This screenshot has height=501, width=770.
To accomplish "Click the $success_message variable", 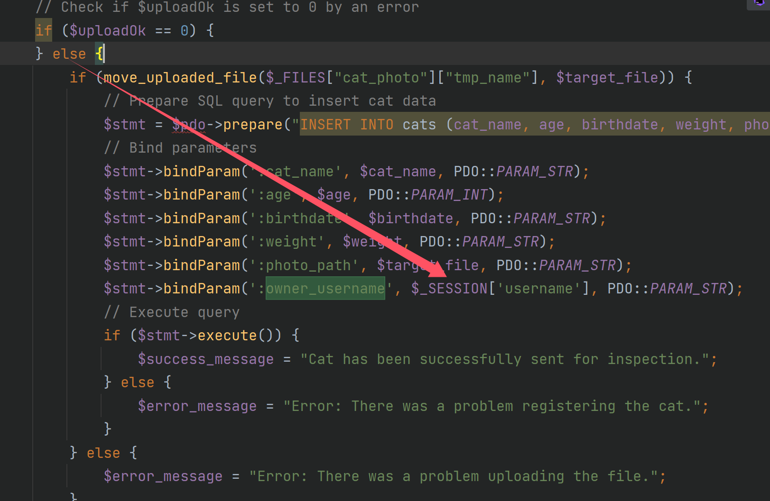I will 205,359.
